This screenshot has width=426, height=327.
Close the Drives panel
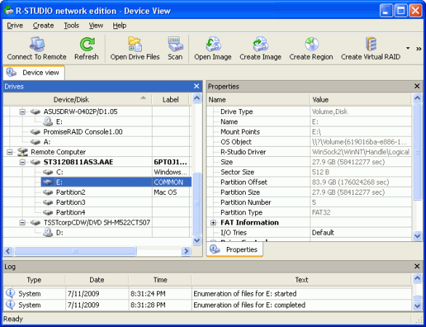(196, 86)
